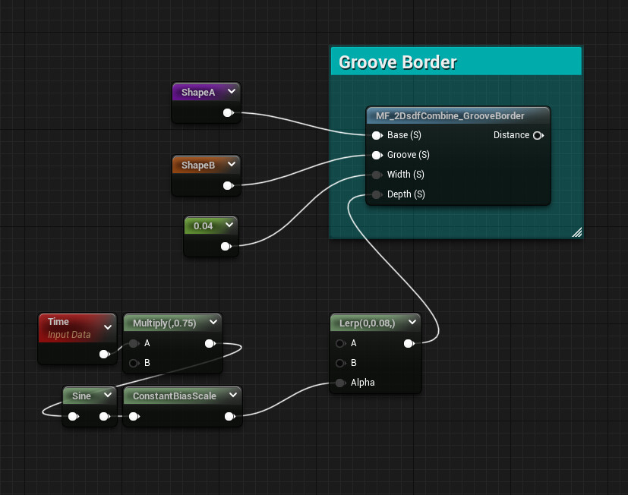Expand the ShapeA node chevron

[x=232, y=91]
